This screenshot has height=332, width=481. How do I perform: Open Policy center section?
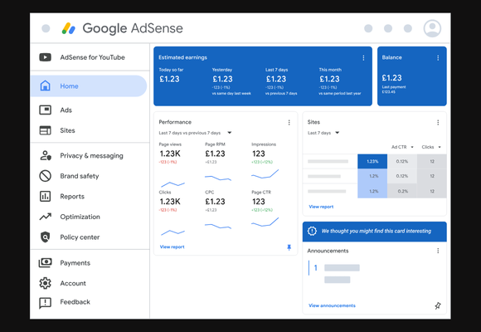90,237
